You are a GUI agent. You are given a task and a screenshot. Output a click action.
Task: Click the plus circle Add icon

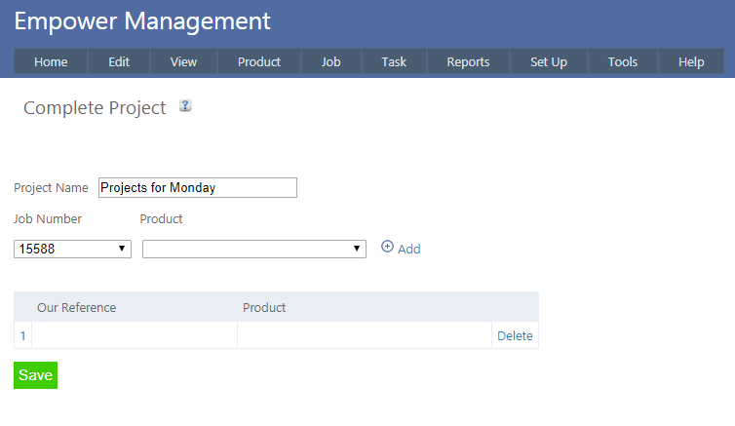(x=387, y=248)
